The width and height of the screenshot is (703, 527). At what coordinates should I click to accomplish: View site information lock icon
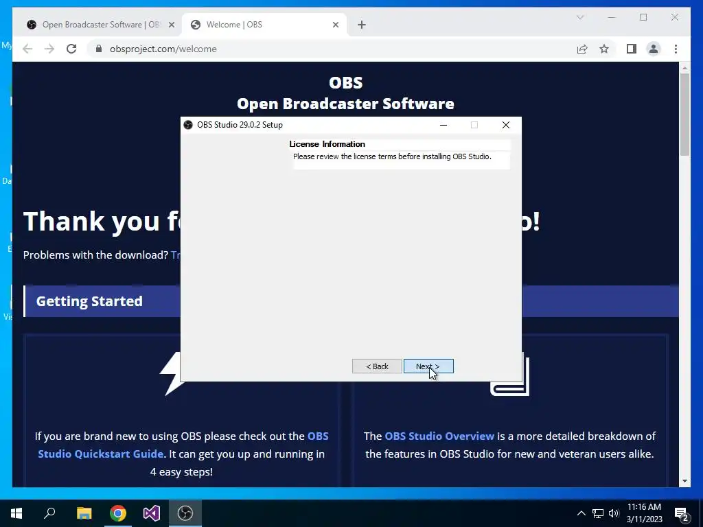99,49
